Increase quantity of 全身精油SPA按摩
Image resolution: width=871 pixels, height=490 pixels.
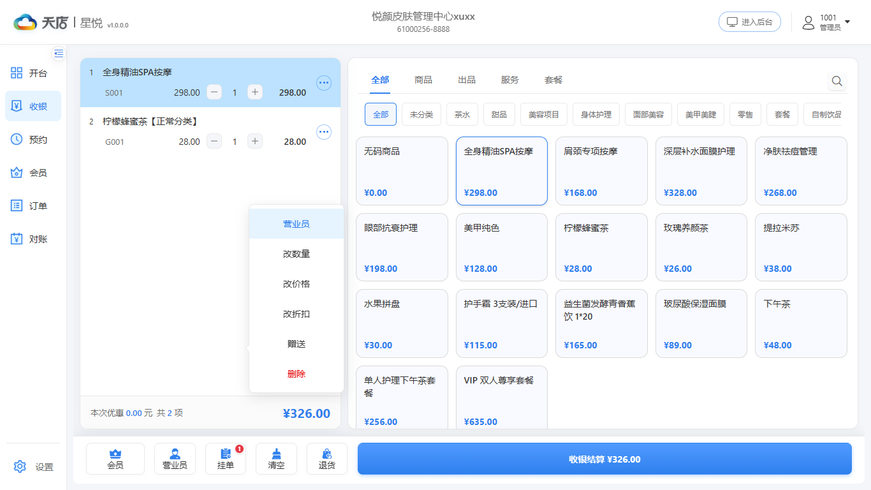tap(255, 93)
